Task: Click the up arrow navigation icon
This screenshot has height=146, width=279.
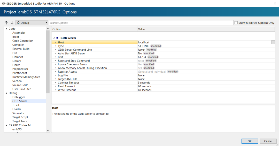Action: pos(6,23)
